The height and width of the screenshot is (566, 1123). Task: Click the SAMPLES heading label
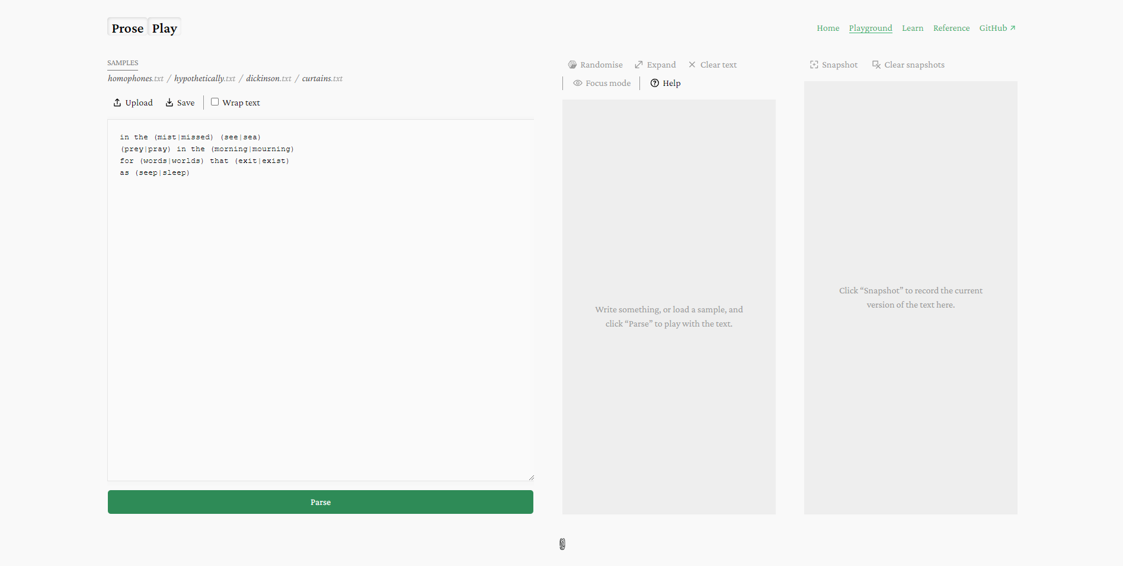coord(123,63)
